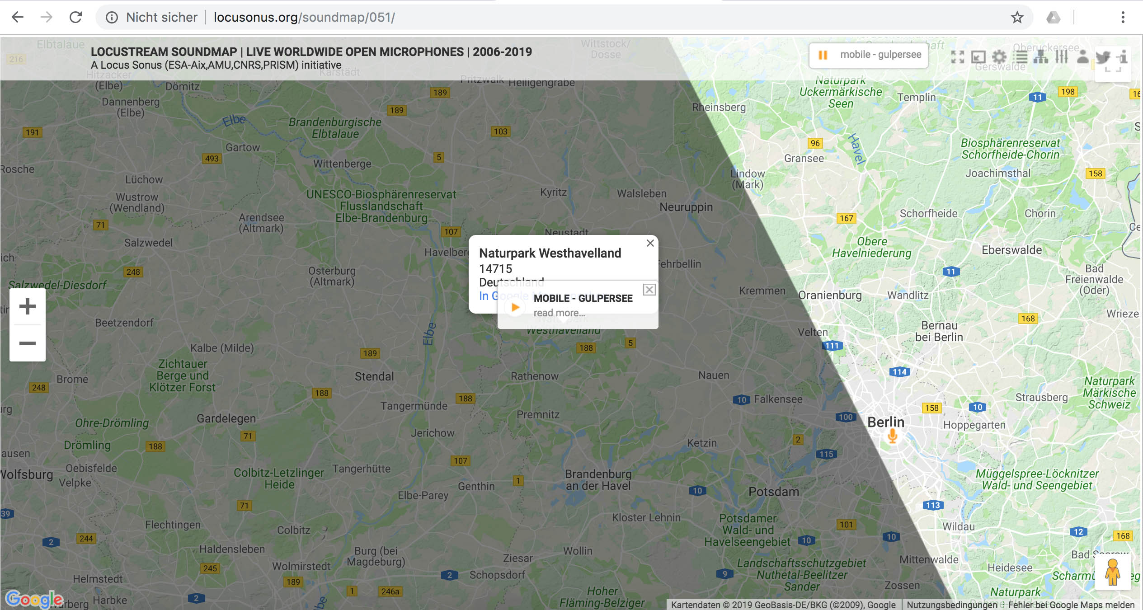Open the stream list icon
The height and width of the screenshot is (610, 1143).
point(1020,57)
